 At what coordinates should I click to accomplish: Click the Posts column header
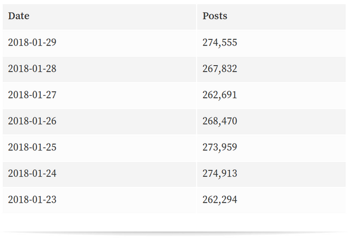tap(215, 16)
